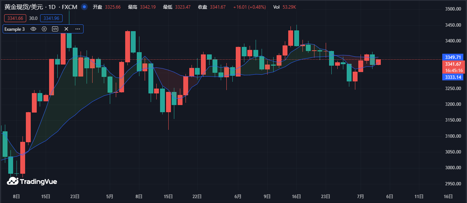Click the blue buy price 3341.96
Screen dimensions: 467x203
tap(51, 18)
